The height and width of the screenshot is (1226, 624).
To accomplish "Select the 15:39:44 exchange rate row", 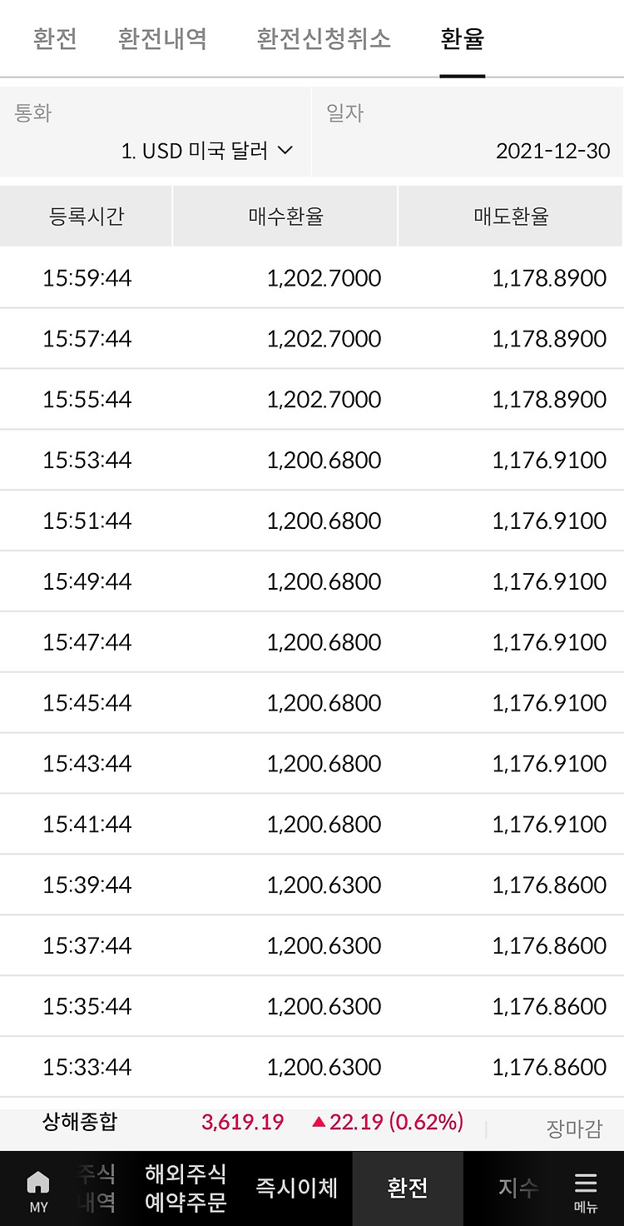I will pos(312,885).
